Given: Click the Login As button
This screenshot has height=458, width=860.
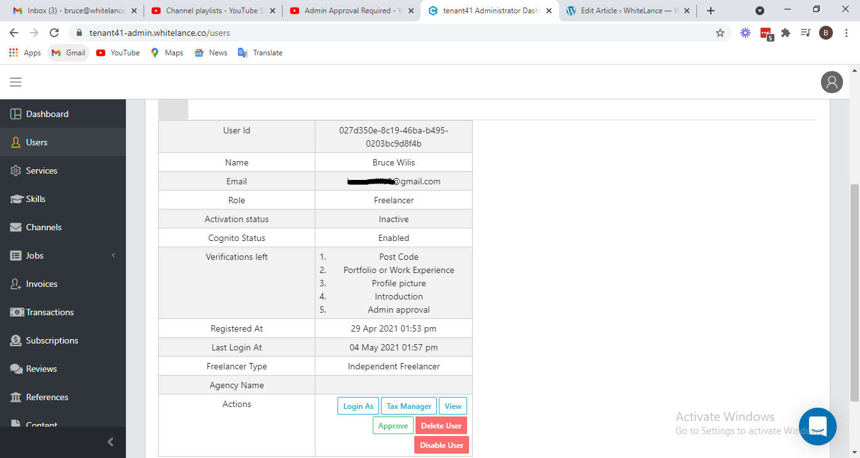Looking at the screenshot, I should pos(358,406).
